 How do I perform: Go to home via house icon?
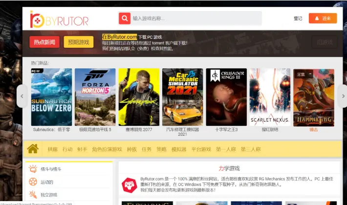(33, 149)
